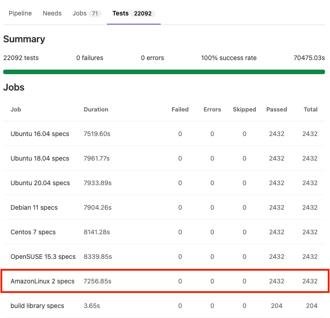The height and width of the screenshot is (318, 330).
Task: View Centos 7 specs test details
Action: pyautogui.click(x=33, y=232)
